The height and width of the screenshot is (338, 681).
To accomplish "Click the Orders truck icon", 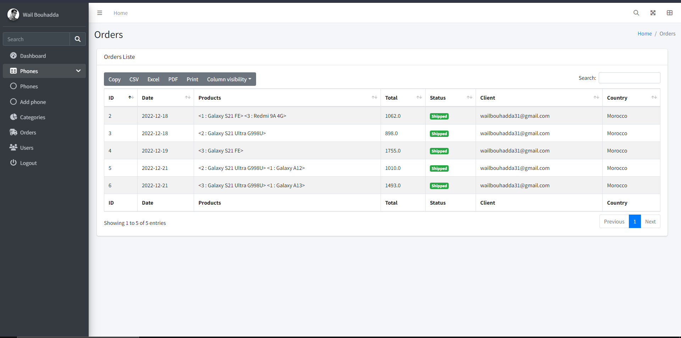I will pyautogui.click(x=13, y=132).
